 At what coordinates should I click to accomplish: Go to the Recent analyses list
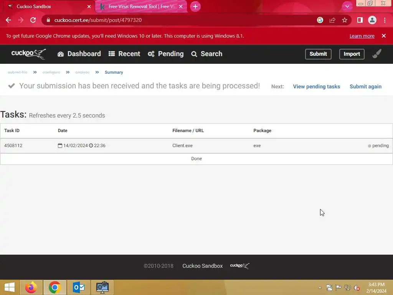point(124,54)
